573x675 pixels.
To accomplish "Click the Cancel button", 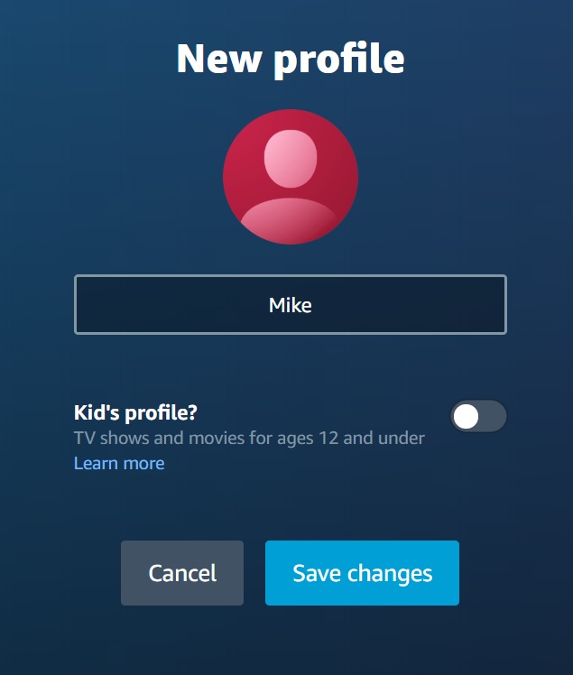I will tap(182, 573).
